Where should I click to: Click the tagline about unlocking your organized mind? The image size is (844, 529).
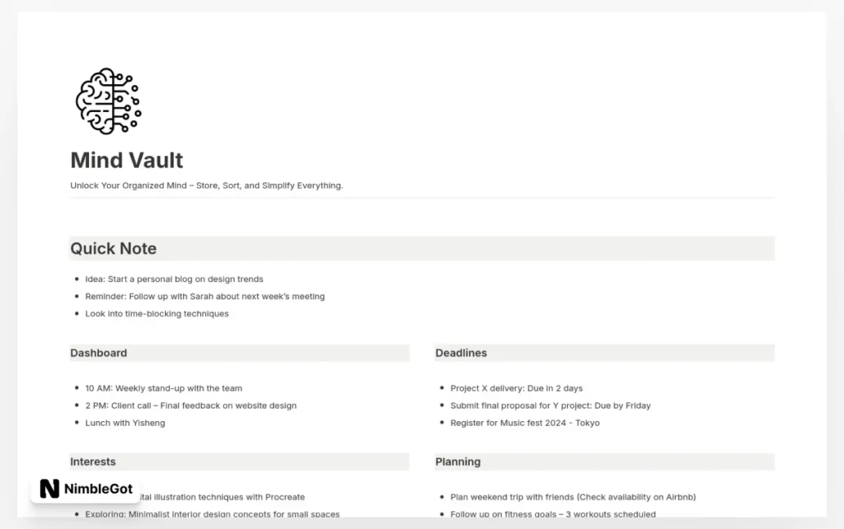coord(206,185)
